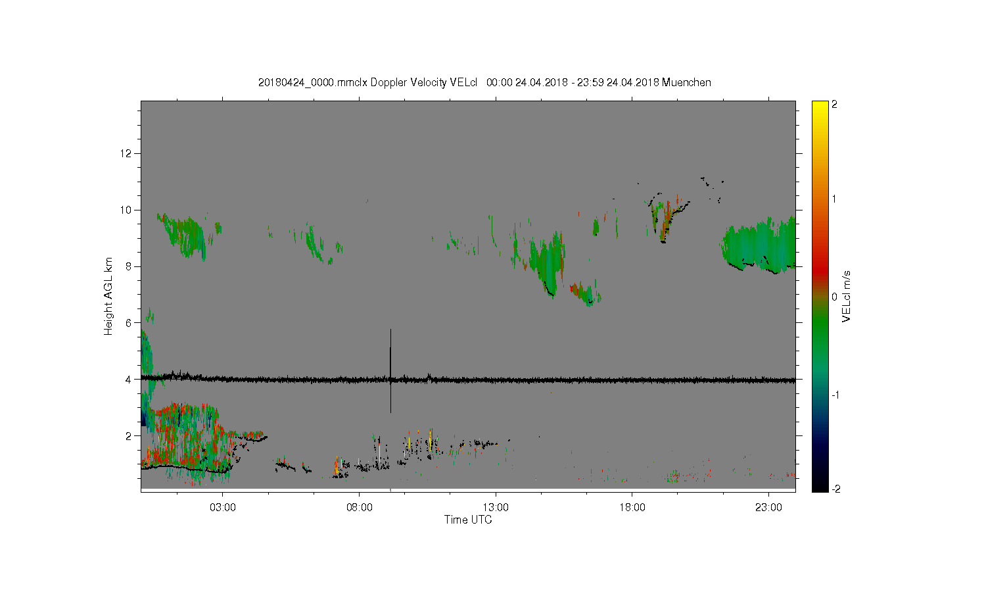Click the 'VELcl m/s' colorbar label
986x592 pixels.
847,296
